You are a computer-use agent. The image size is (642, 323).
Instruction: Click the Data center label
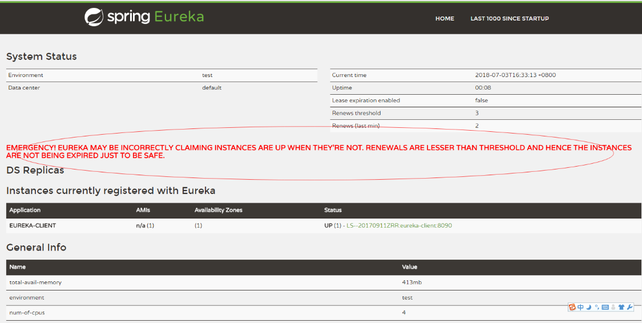coord(24,88)
